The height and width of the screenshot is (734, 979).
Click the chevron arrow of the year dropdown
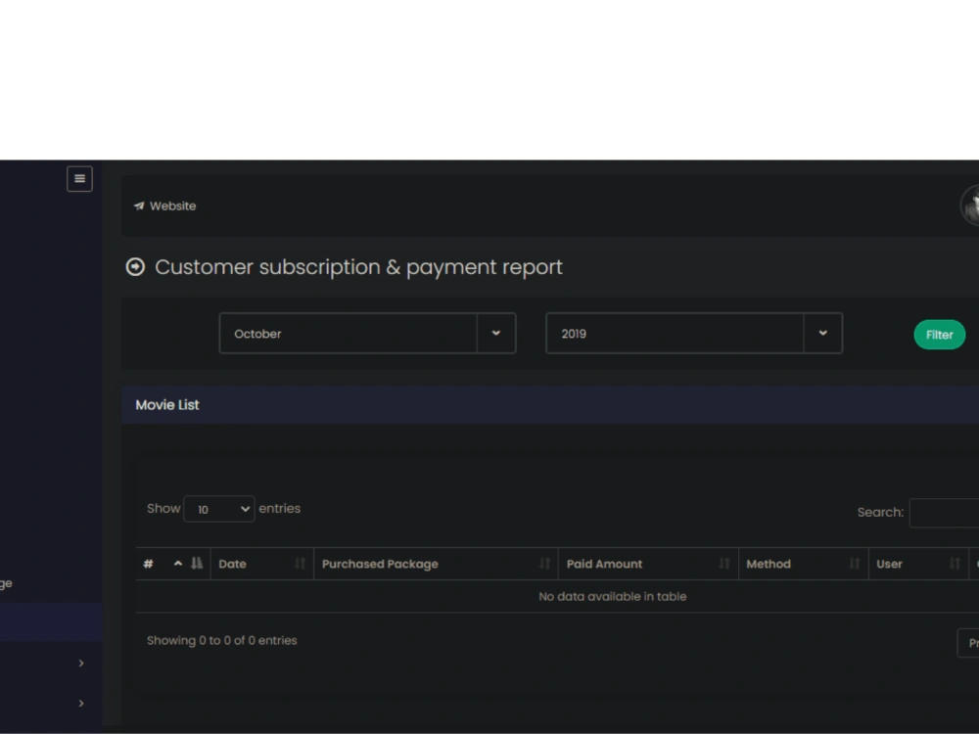pyautogui.click(x=823, y=334)
